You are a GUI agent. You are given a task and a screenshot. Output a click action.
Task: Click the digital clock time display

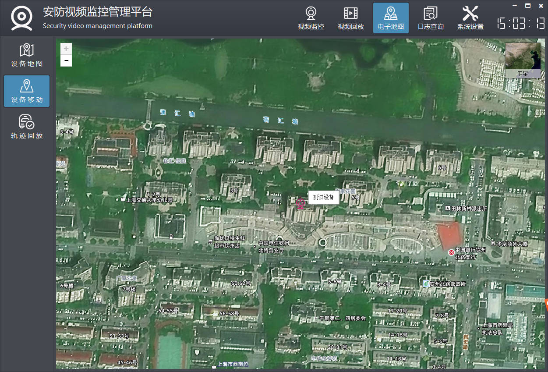520,23
